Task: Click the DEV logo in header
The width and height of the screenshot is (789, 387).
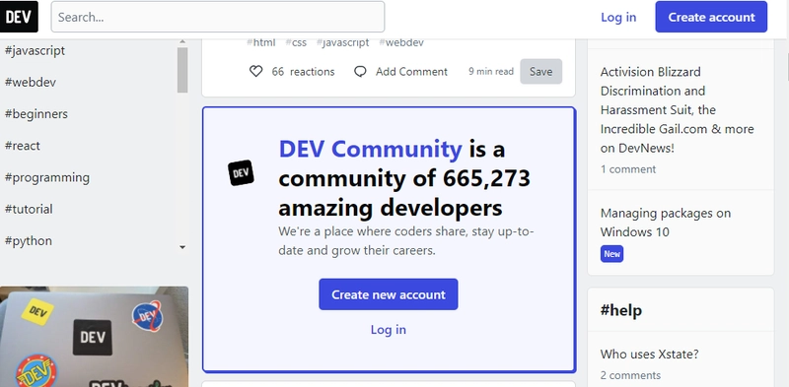Action: pos(19,17)
